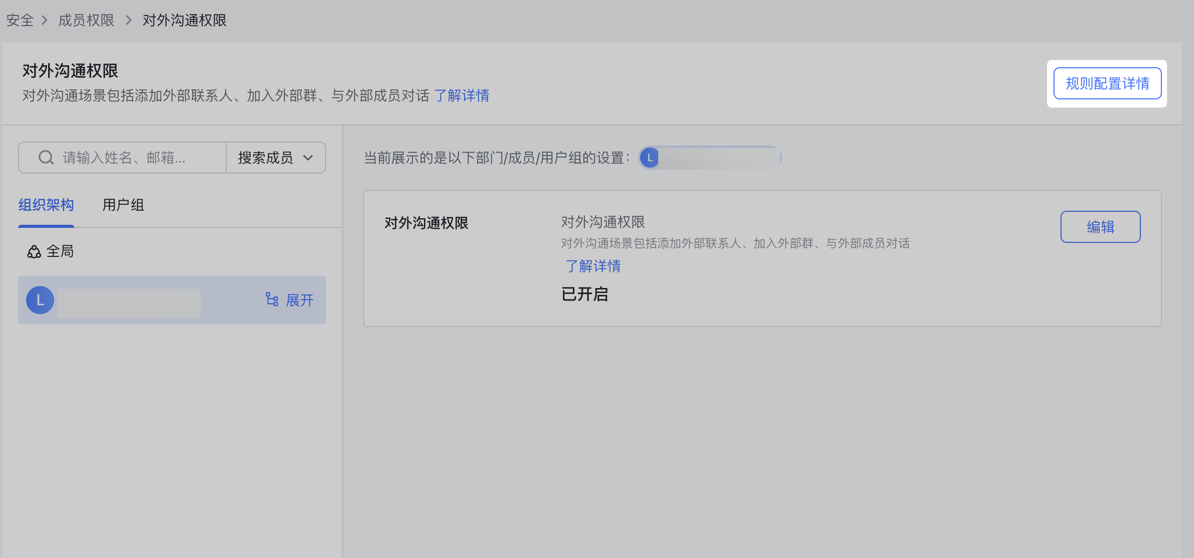Click the global 全局 organization icon
The width and height of the screenshot is (1194, 558).
pos(34,251)
